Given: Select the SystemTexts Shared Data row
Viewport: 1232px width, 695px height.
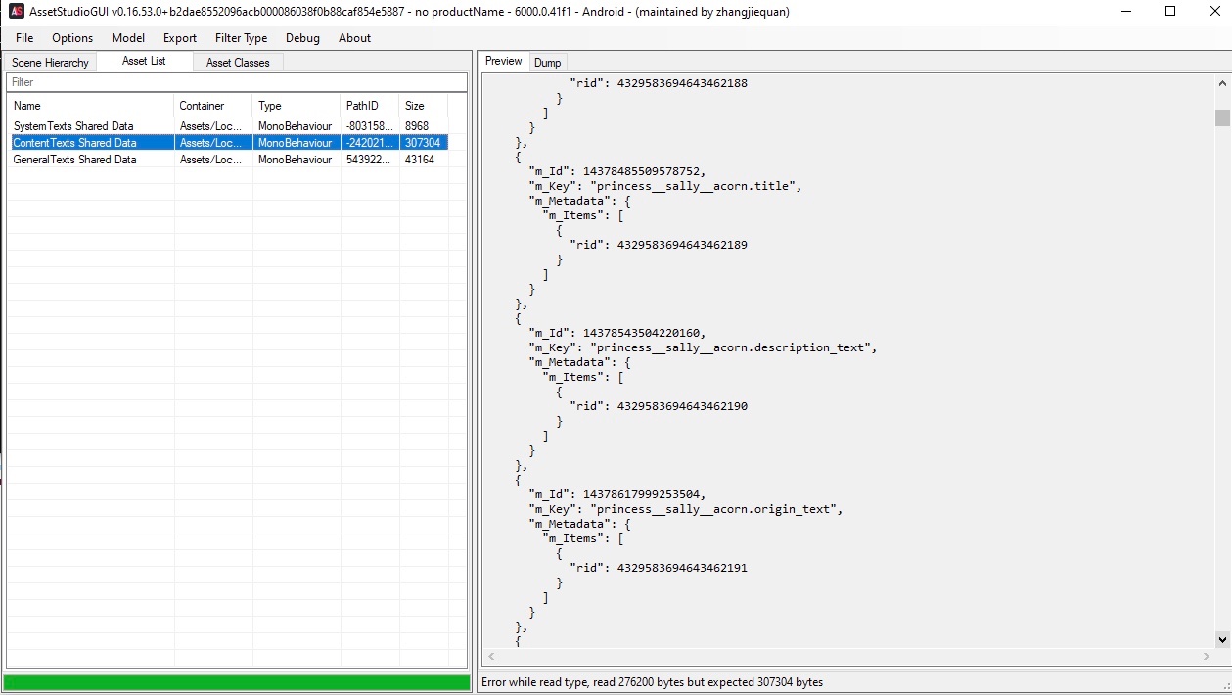Looking at the screenshot, I should click(228, 126).
